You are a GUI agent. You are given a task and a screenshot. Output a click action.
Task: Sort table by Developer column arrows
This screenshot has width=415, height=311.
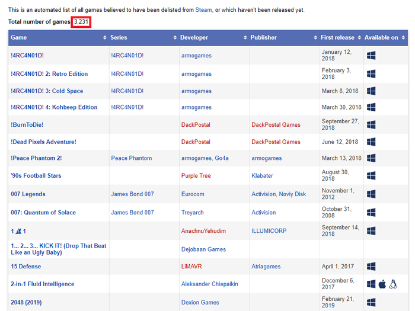click(245, 37)
